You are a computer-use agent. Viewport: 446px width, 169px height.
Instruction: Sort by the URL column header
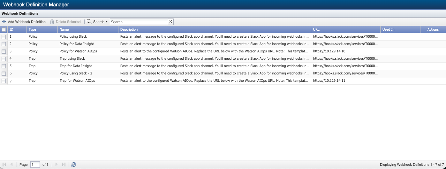[346, 29]
